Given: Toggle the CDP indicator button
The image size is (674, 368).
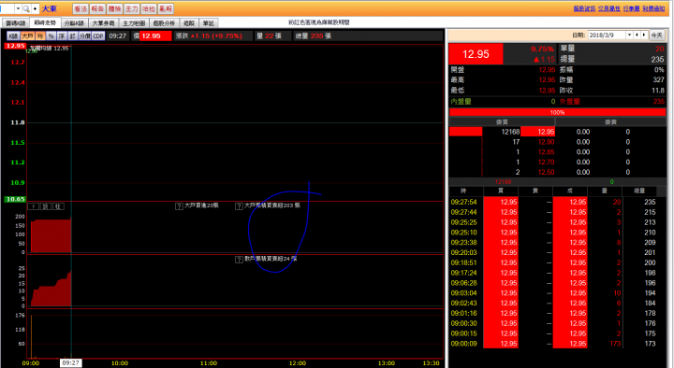Looking at the screenshot, I should [98, 36].
